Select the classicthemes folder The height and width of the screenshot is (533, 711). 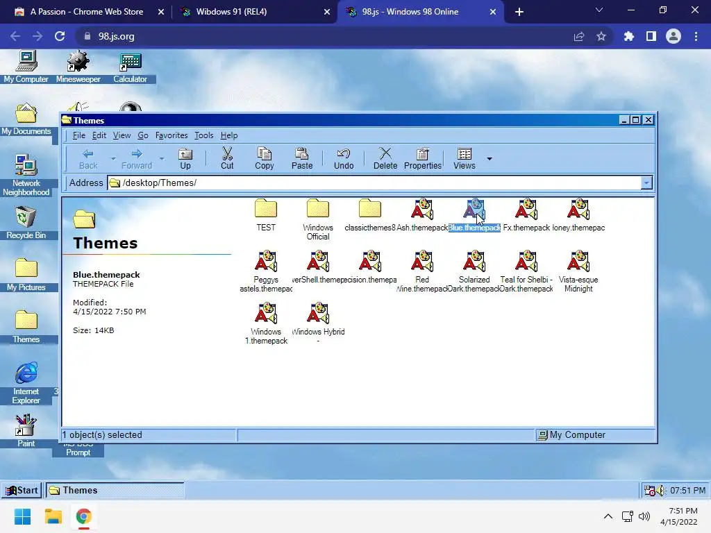coord(370,215)
